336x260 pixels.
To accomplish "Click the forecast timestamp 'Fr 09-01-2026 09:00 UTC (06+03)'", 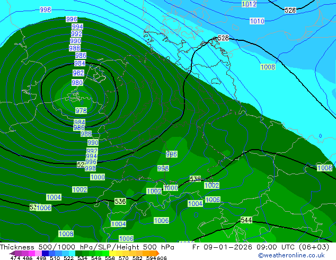I will click(x=261, y=247).
